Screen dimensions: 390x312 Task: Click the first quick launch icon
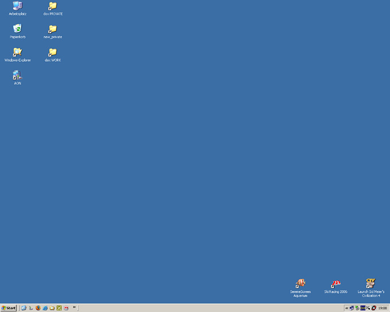pyautogui.click(x=24, y=307)
